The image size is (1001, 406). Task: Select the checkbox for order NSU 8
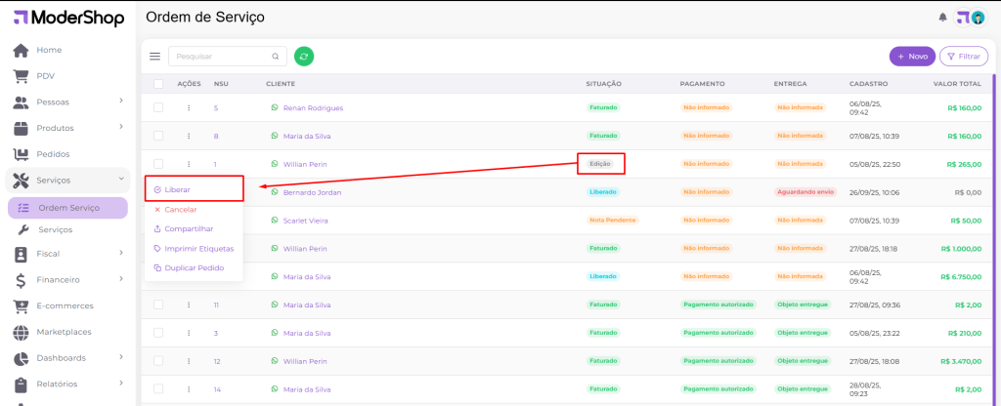coord(158,136)
